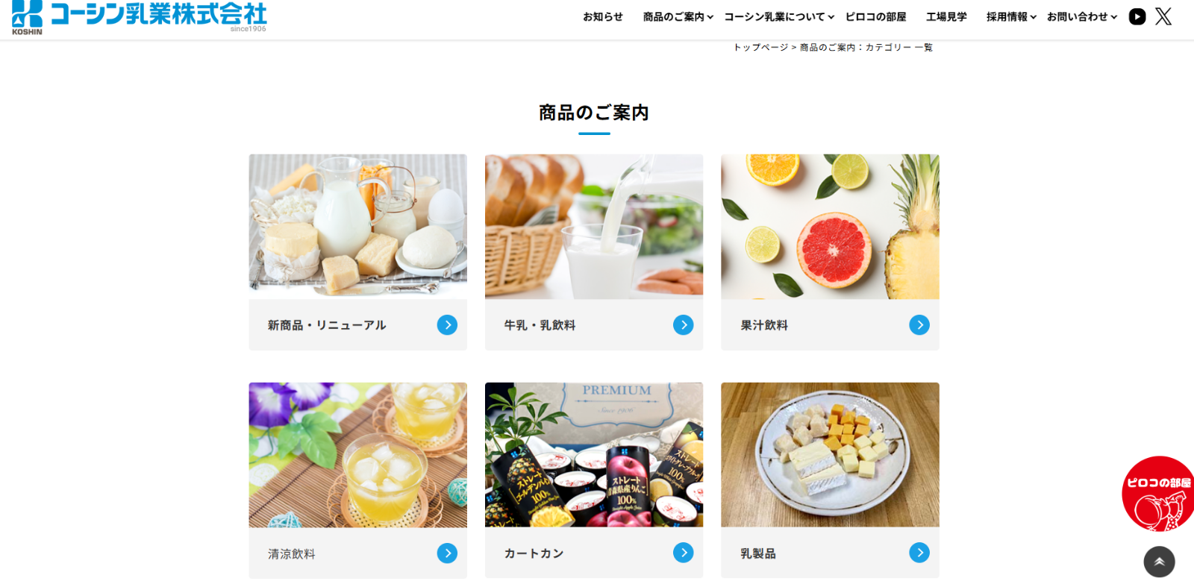Expand the 採用情報 dropdown menu
The image size is (1194, 581).
pos(1011,16)
